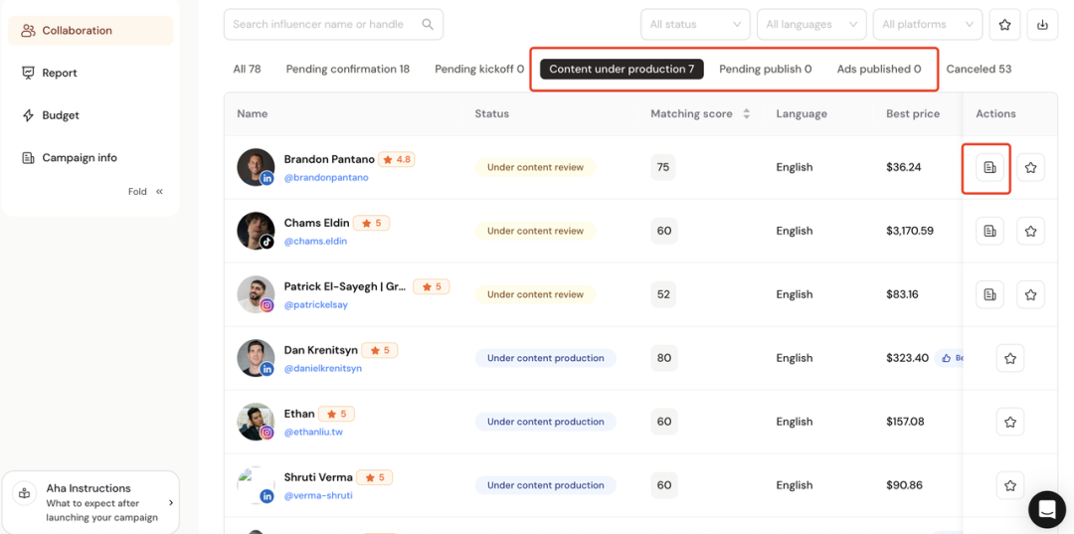Open content document for Patrick El-Sayegh
The width and height of the screenshot is (1074, 534).
tap(989, 294)
